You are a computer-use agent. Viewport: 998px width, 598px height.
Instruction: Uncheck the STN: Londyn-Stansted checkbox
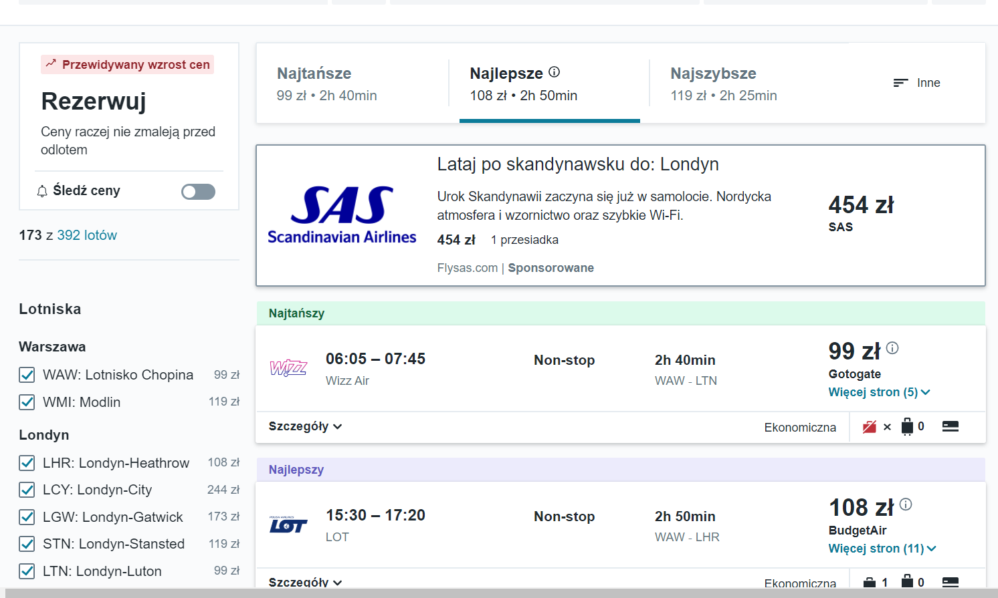pos(27,544)
